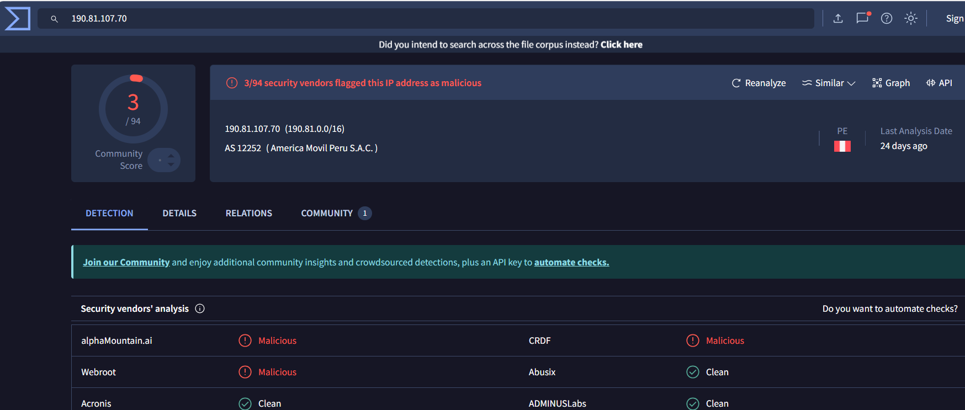
Task: Click Abusix clean checkmark icon
Action: pyautogui.click(x=693, y=372)
